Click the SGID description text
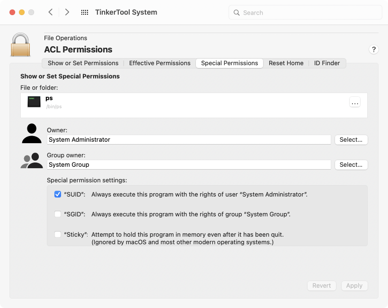Image resolution: width=388 pixels, height=308 pixels. 191,214
